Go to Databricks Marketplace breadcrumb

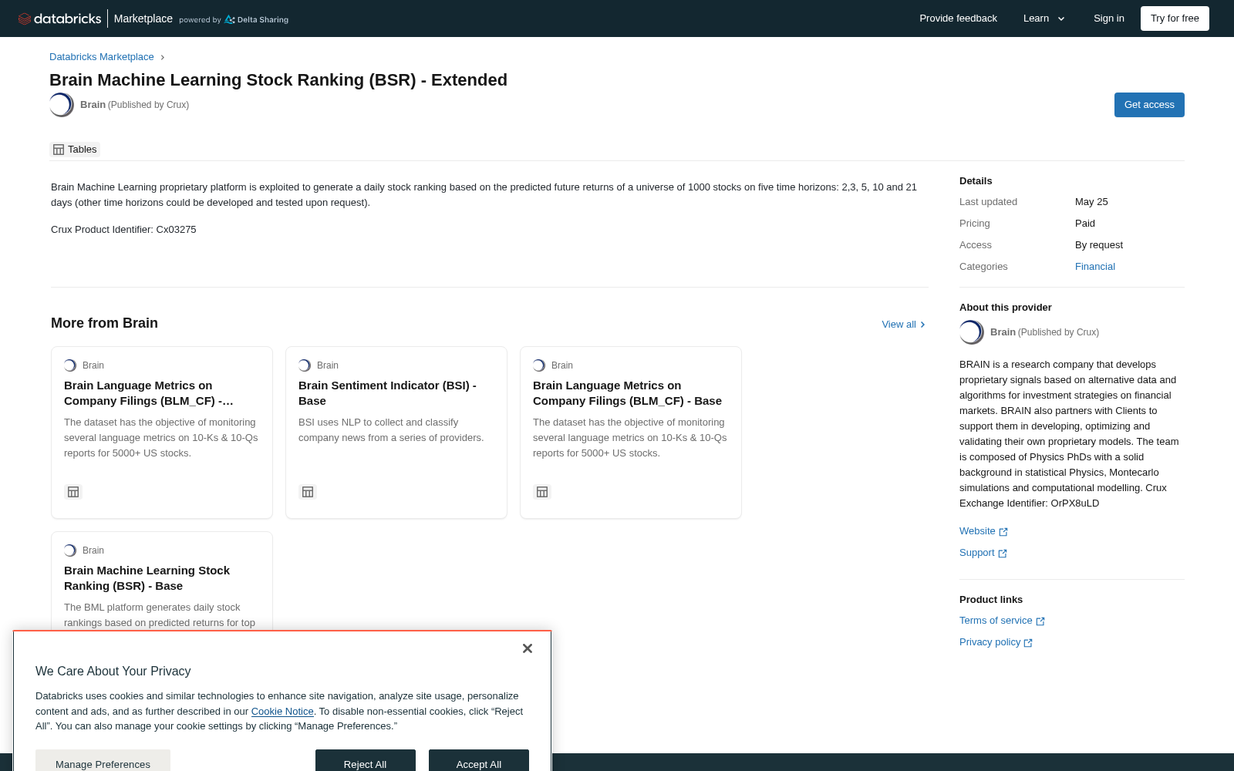pyautogui.click(x=102, y=57)
